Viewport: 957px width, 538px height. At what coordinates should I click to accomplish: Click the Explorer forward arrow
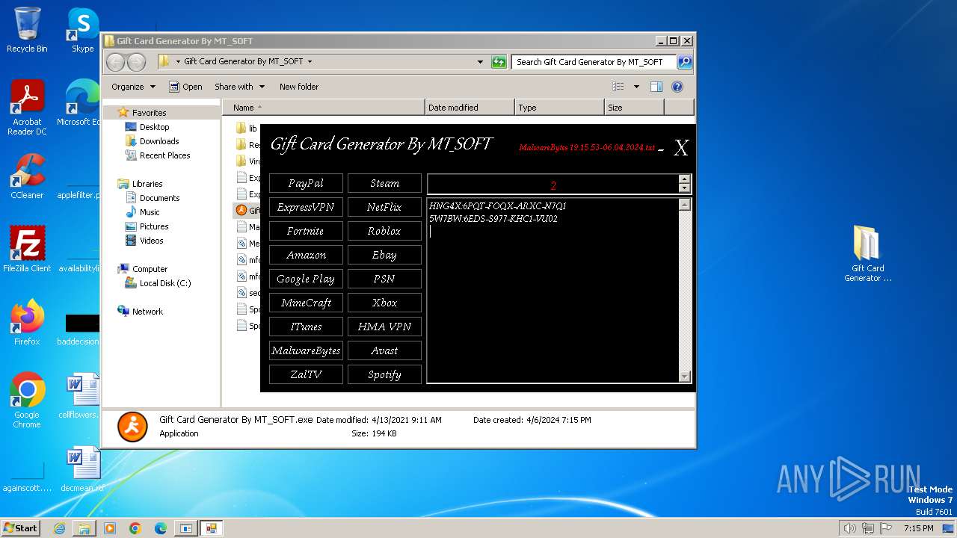pos(136,62)
